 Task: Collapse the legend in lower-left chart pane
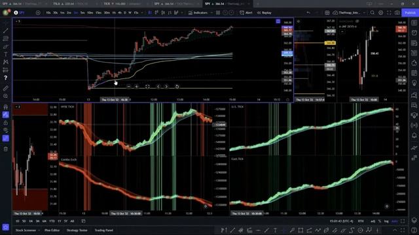[18, 106]
